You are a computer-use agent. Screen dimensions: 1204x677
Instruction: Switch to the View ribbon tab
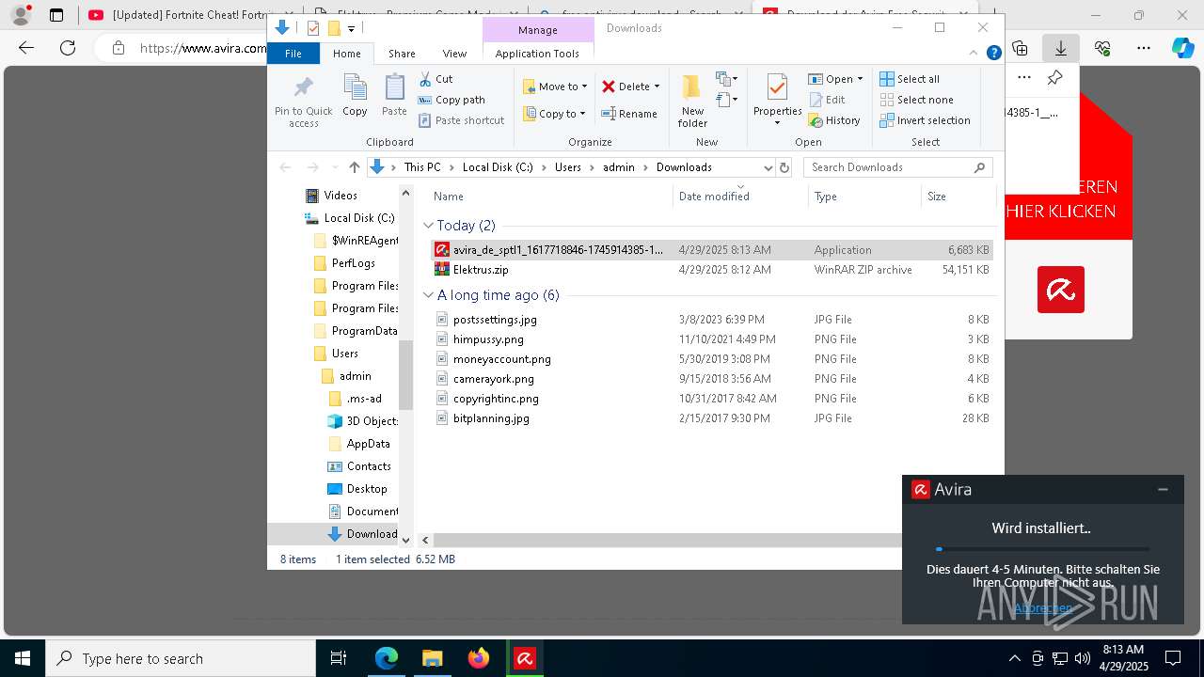click(x=454, y=54)
